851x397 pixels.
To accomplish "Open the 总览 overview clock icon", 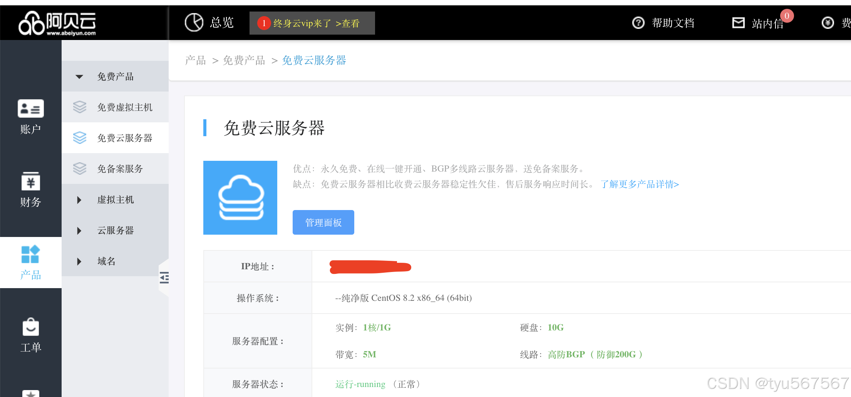I will point(194,22).
